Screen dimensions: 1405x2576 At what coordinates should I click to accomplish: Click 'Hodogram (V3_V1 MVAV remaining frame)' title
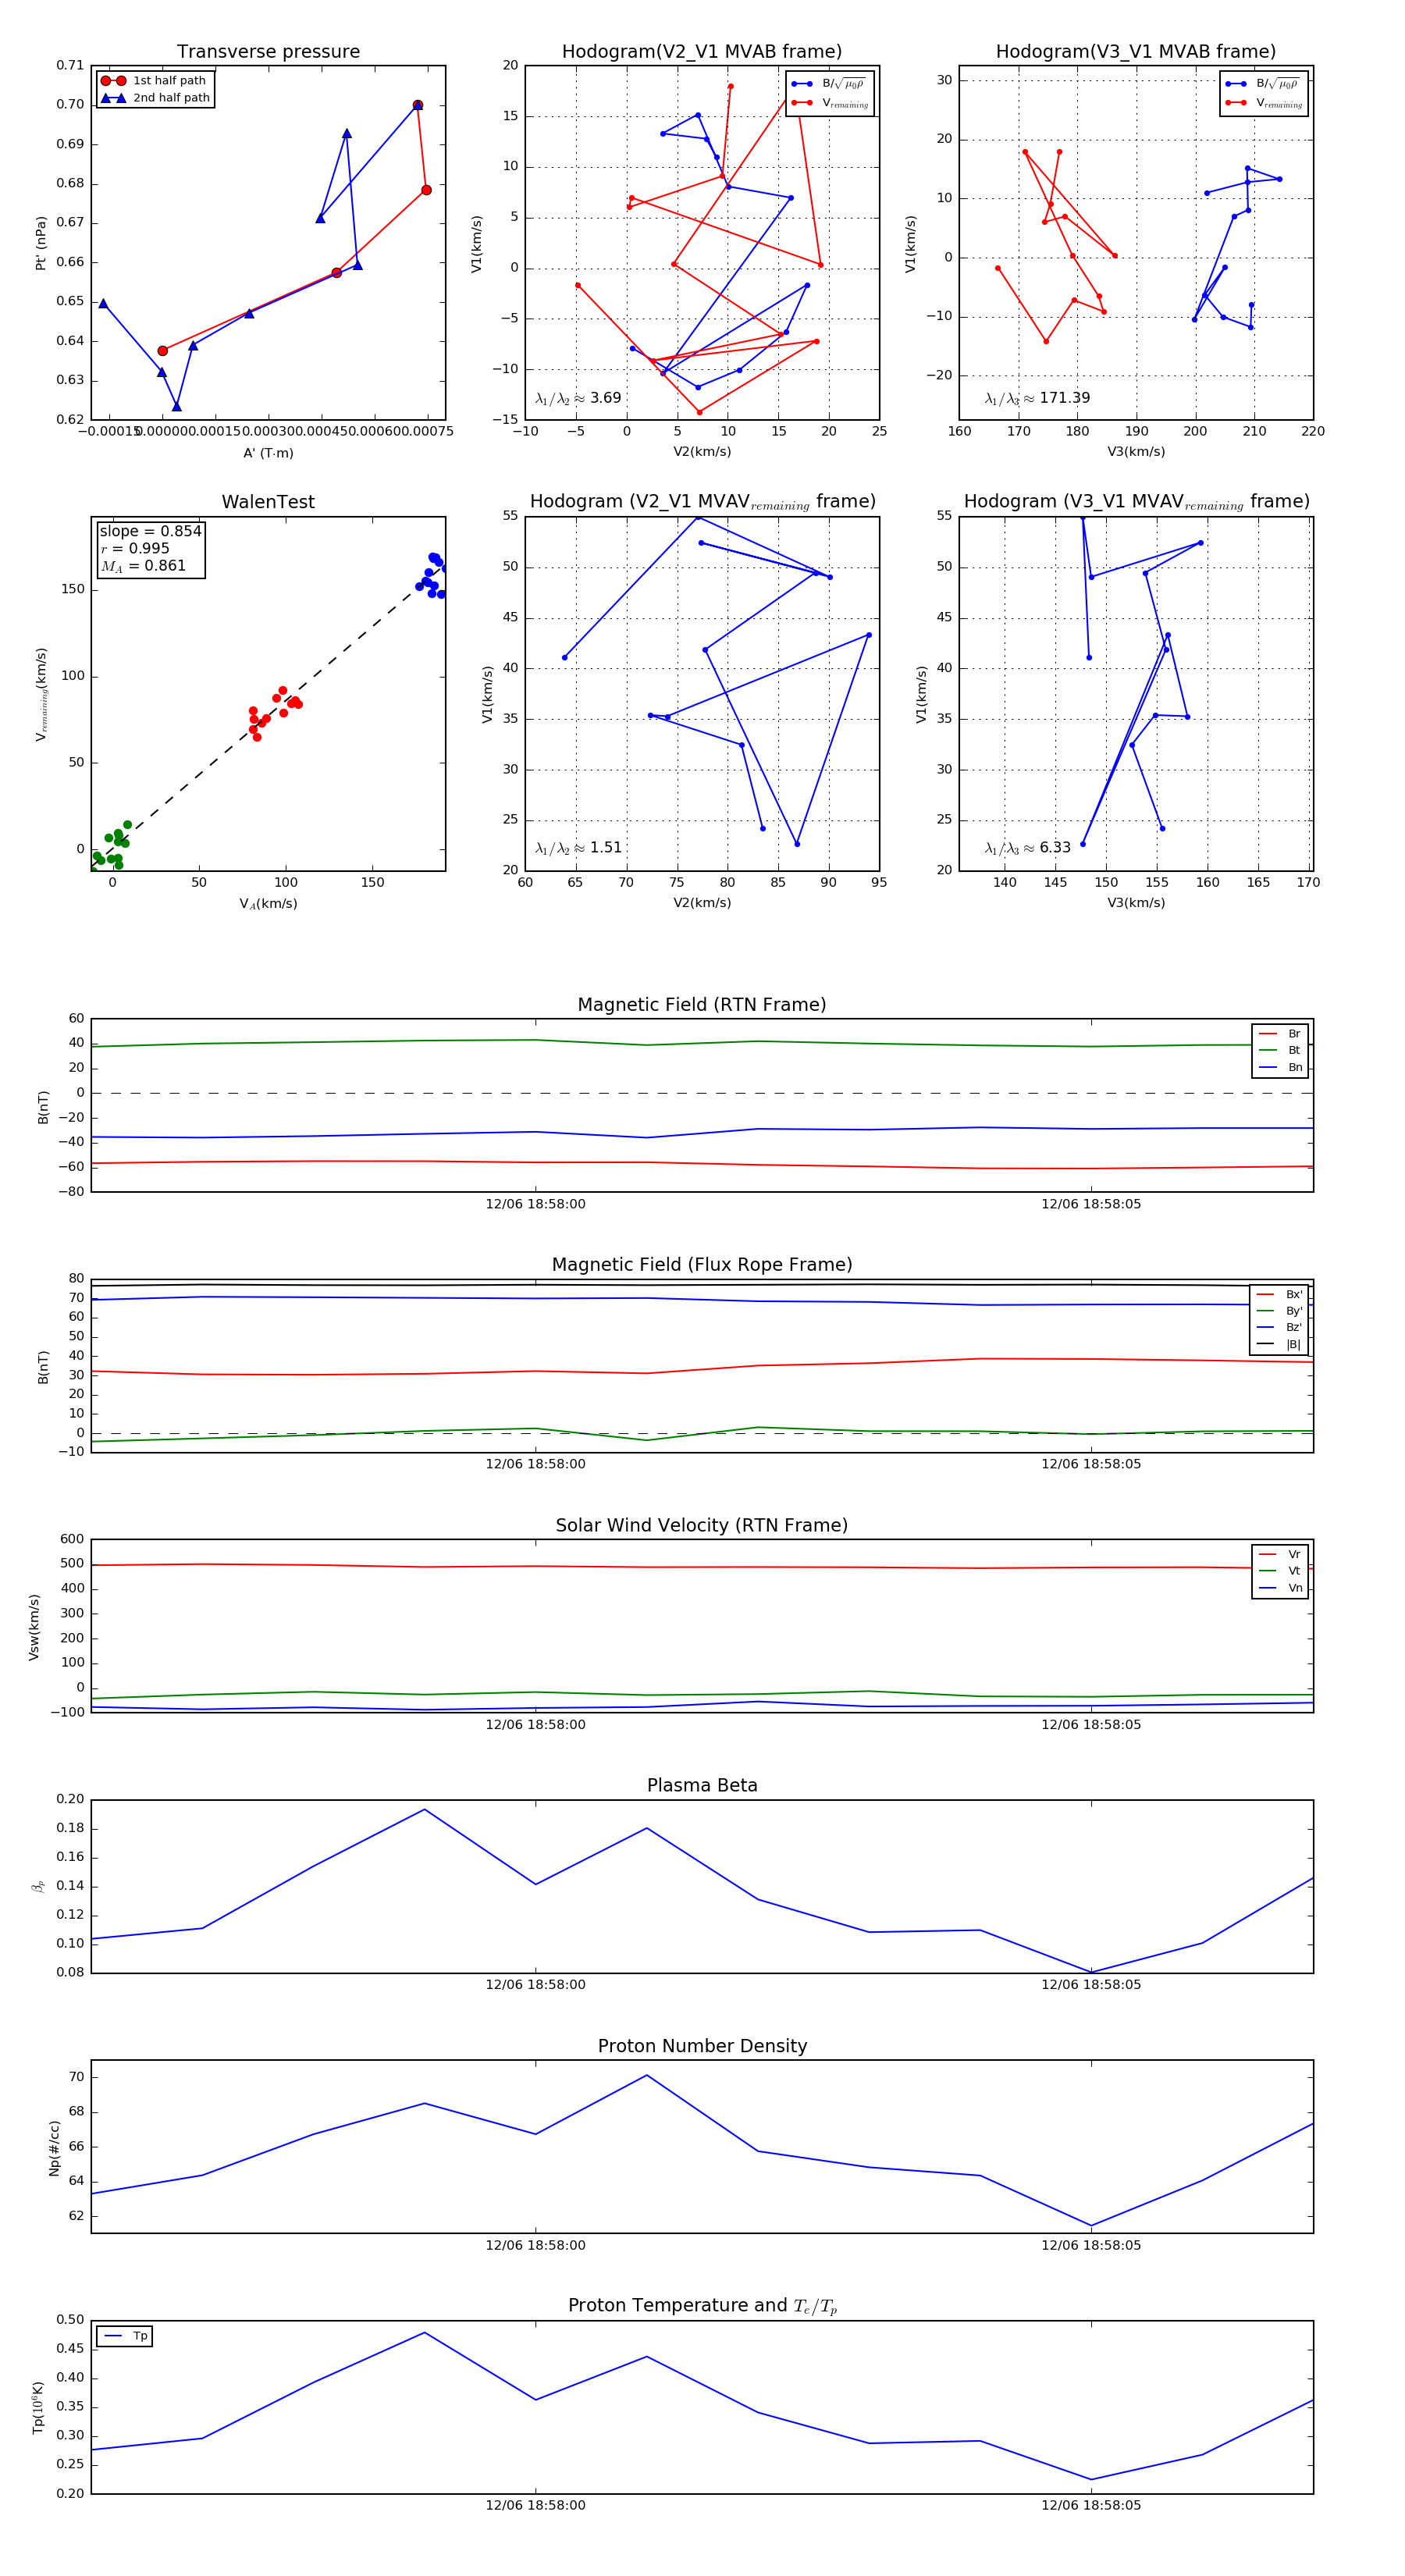(x=1136, y=502)
